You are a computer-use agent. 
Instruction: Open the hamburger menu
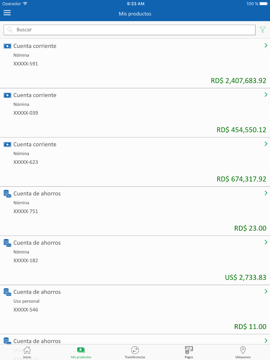click(x=7, y=13)
